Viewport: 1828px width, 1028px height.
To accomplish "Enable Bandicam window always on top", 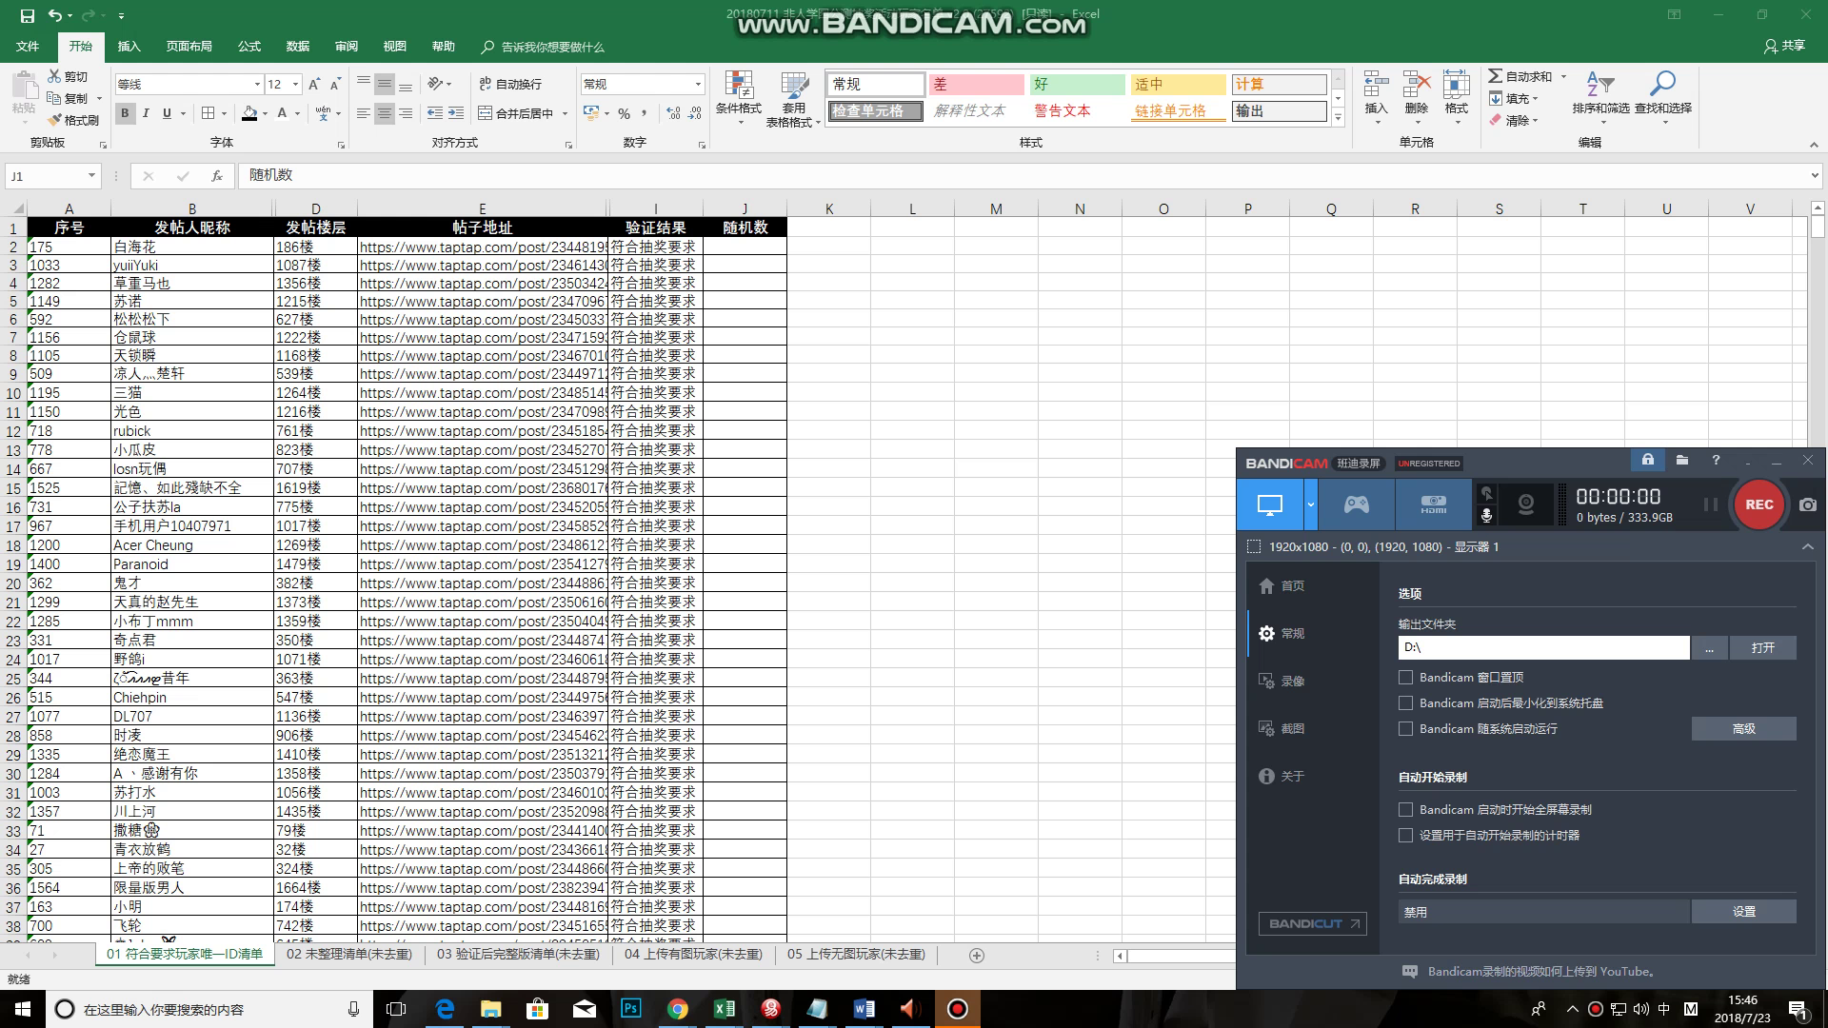I will coord(1405,678).
